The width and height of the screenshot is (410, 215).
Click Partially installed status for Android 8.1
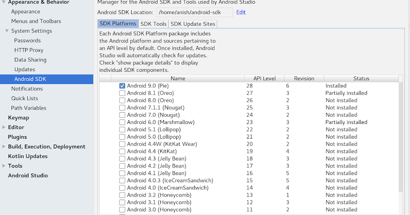[x=346, y=93]
